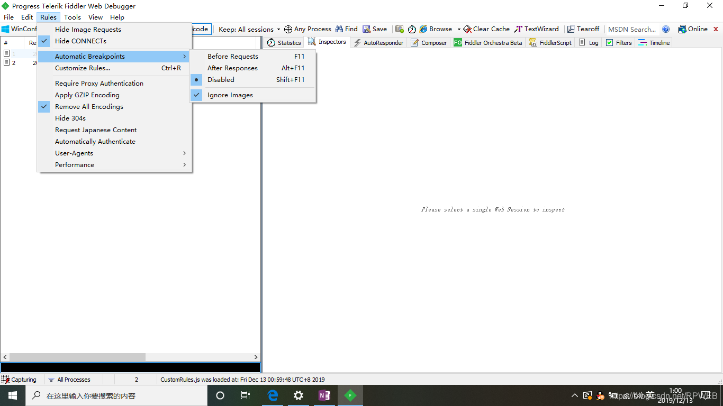The height and width of the screenshot is (406, 723).
Task: Click the Capturing status bar indicator
Action: [19, 380]
